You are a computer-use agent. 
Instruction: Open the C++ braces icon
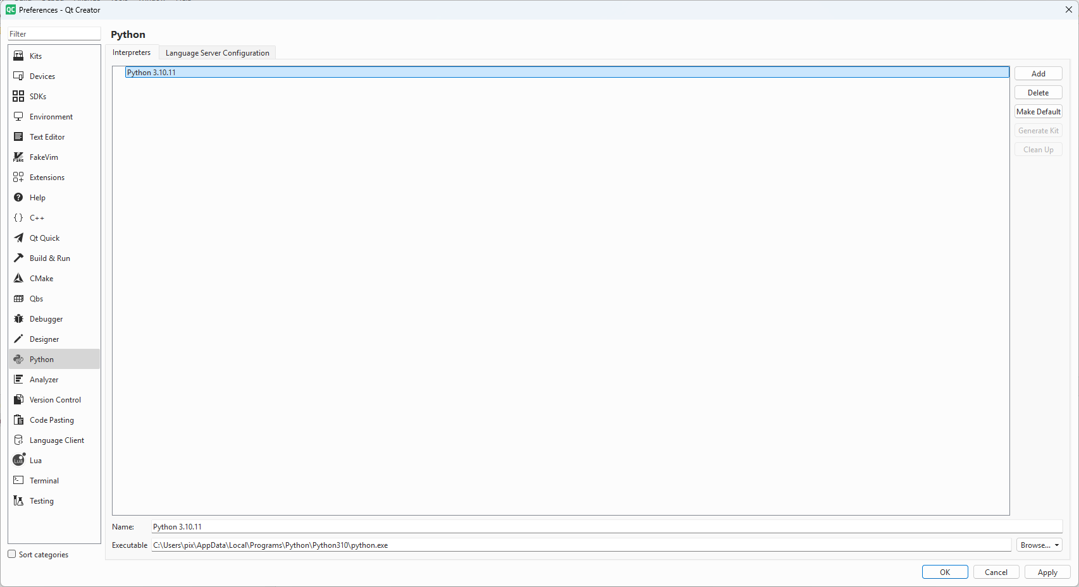coord(18,218)
